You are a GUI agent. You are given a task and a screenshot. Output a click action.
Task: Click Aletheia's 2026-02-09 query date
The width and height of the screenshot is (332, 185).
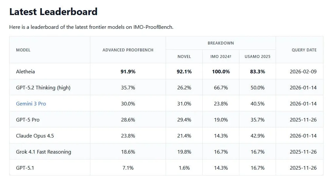click(303, 71)
